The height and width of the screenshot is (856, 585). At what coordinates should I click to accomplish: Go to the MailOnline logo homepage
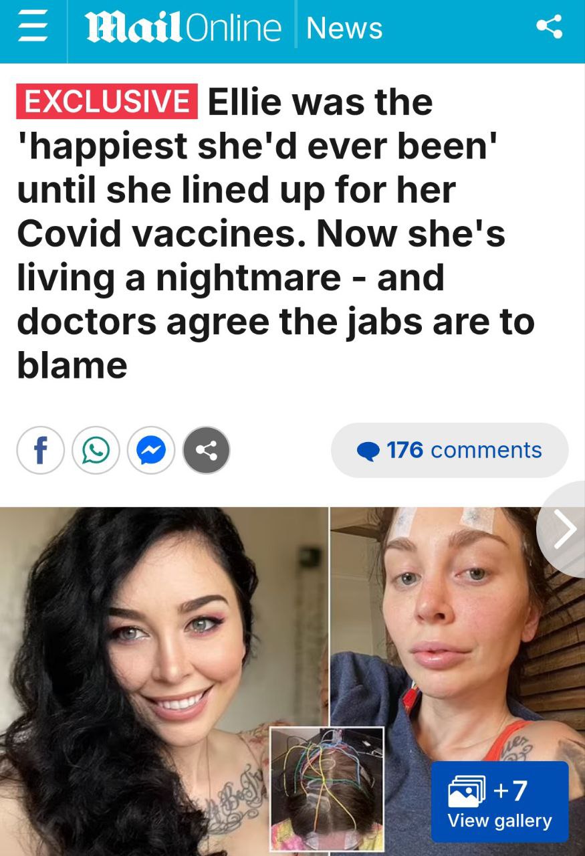pyautogui.click(x=183, y=28)
